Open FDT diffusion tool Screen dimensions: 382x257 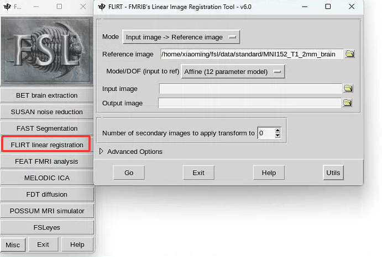[47, 195]
